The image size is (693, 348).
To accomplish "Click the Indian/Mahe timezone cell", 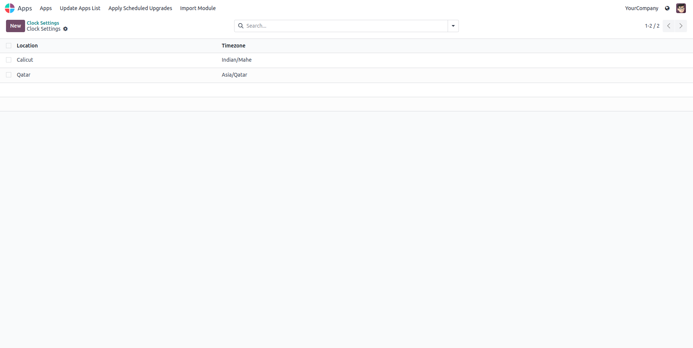I will point(237,60).
